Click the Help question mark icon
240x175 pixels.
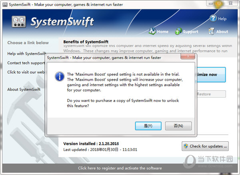(213, 18)
